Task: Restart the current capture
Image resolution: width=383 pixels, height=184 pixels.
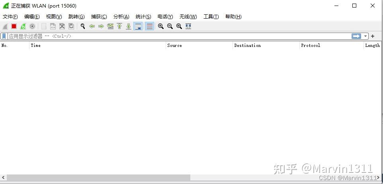Action: (x=23, y=26)
